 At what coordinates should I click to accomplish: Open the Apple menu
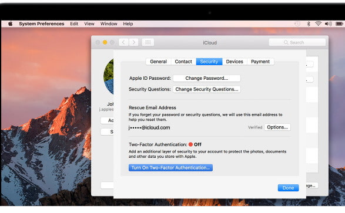[11, 23]
